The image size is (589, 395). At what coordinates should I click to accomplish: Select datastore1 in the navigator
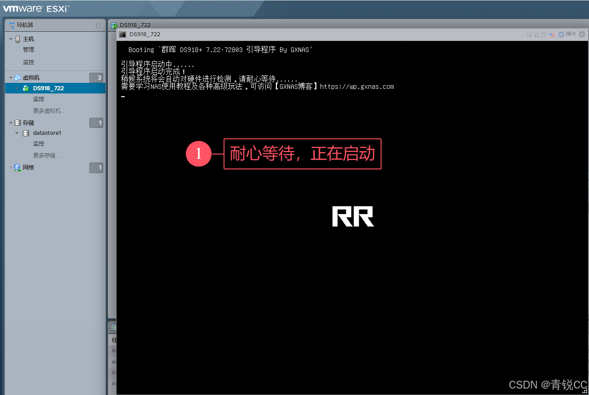tap(47, 133)
